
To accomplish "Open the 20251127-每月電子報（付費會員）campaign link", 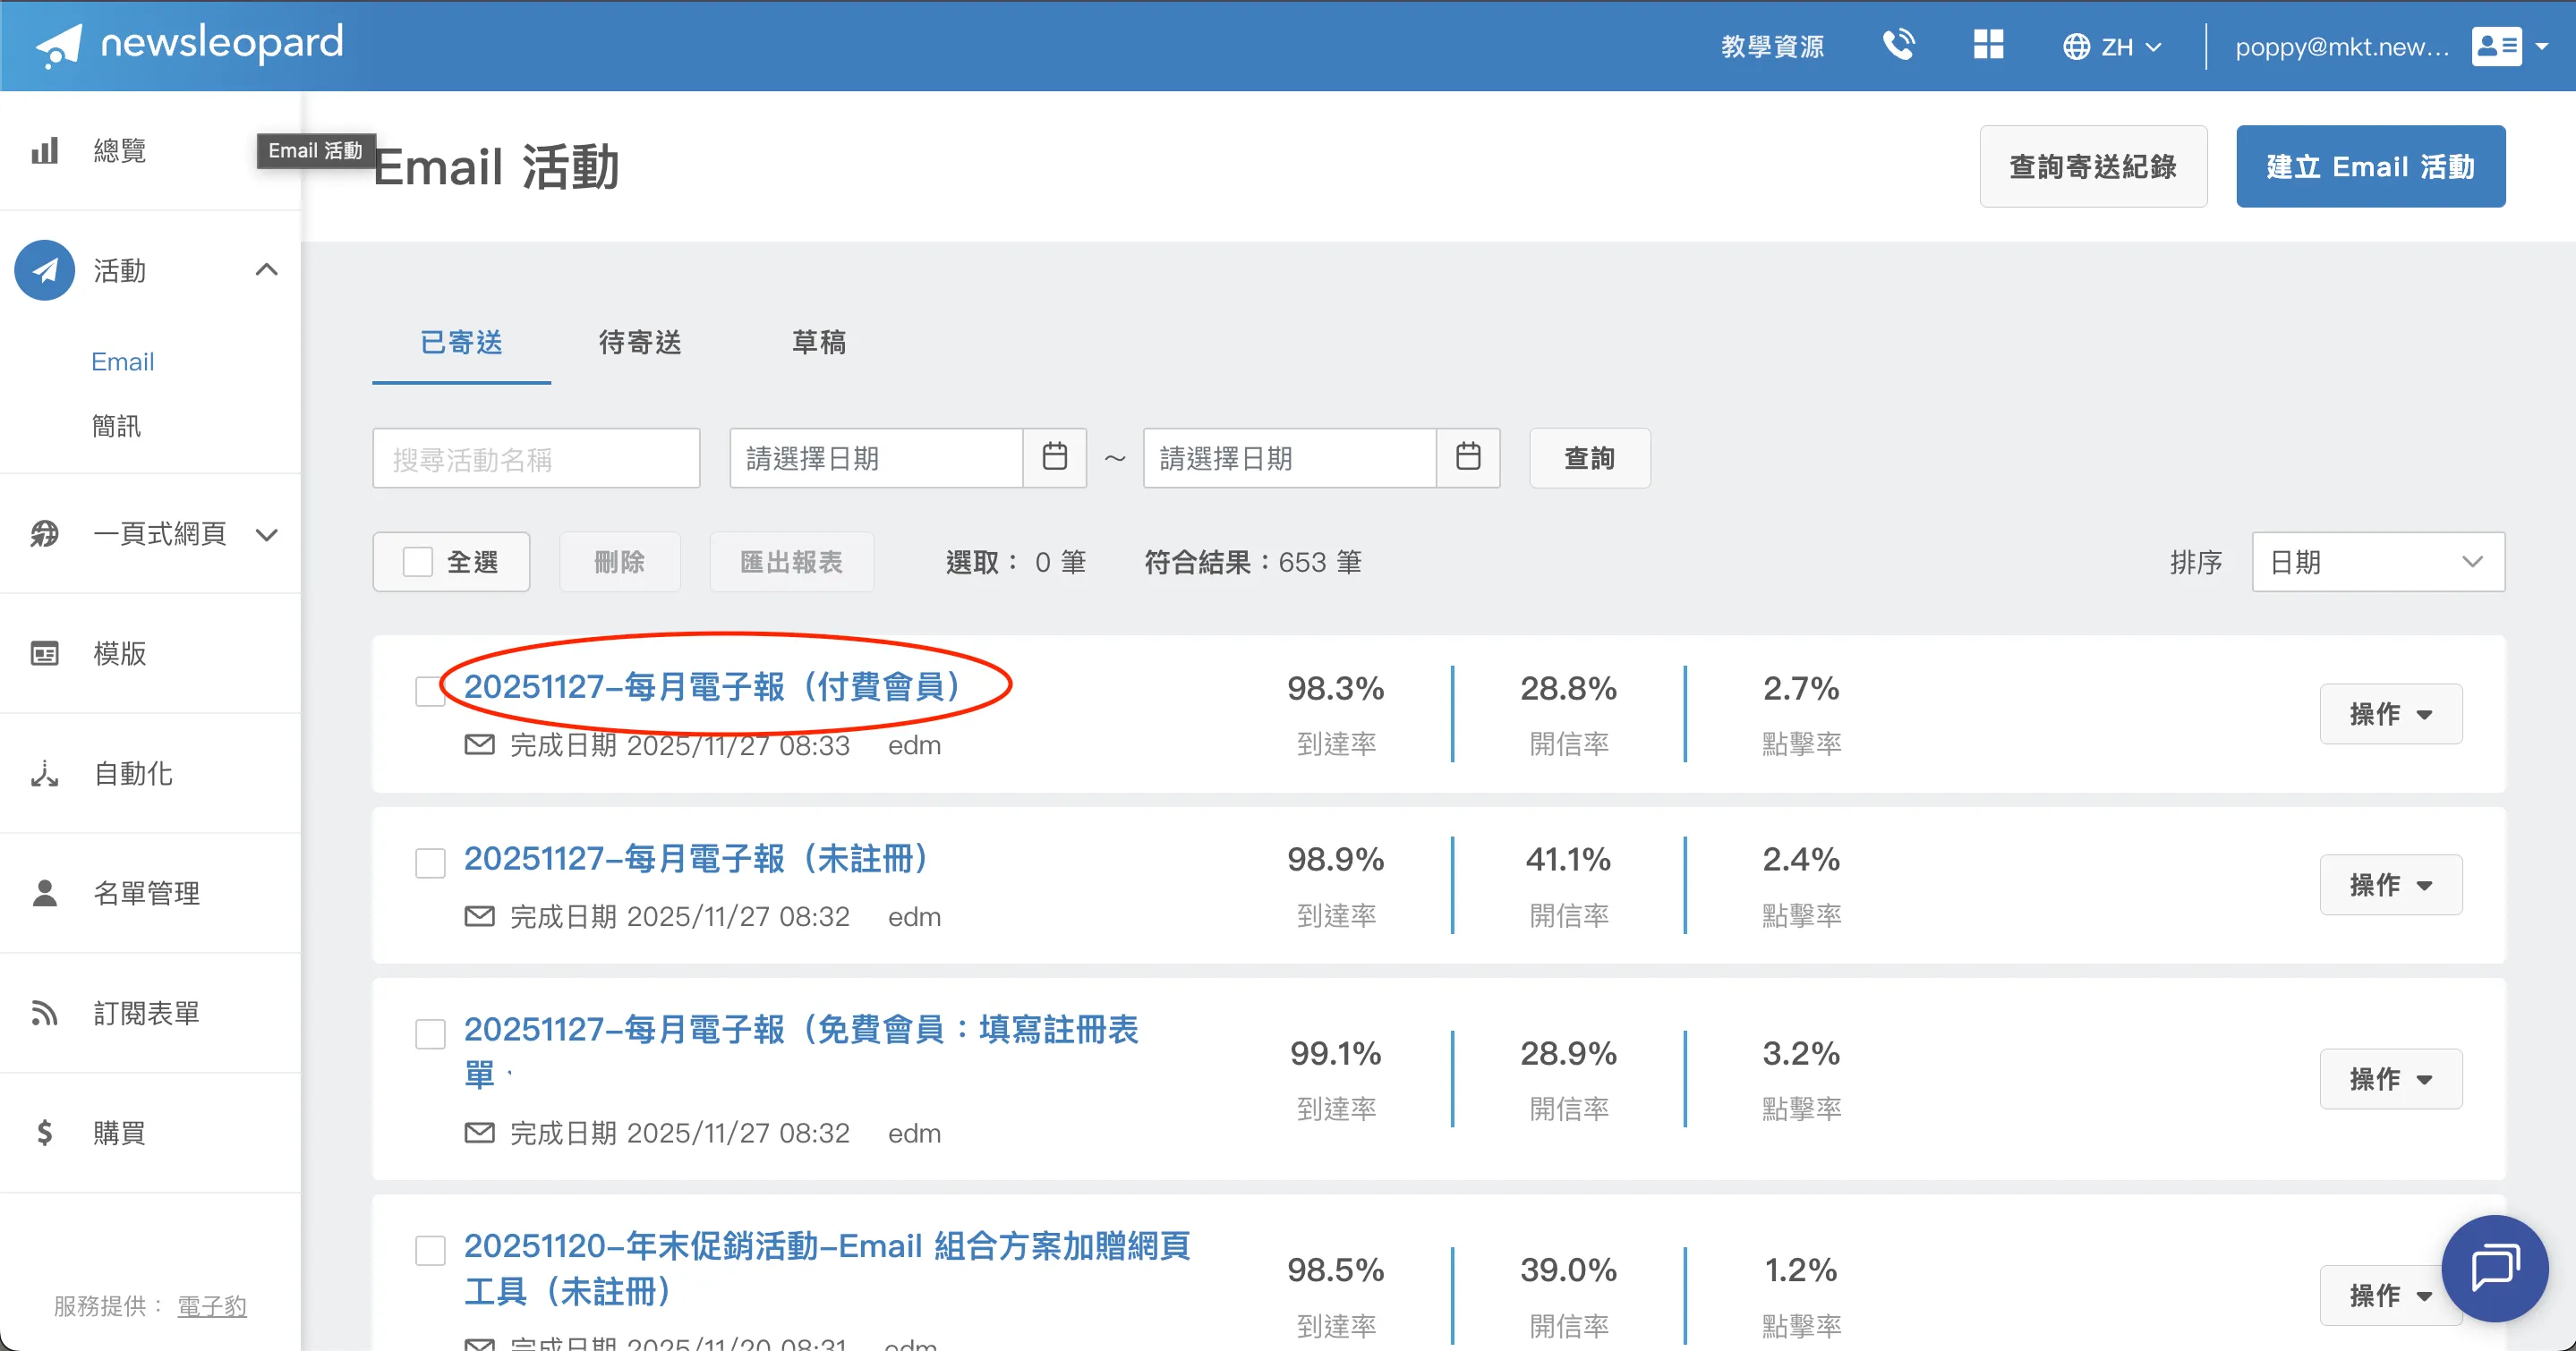I will point(712,686).
